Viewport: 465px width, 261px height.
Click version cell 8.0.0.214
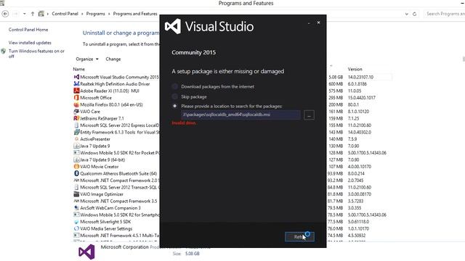click(x=356, y=173)
